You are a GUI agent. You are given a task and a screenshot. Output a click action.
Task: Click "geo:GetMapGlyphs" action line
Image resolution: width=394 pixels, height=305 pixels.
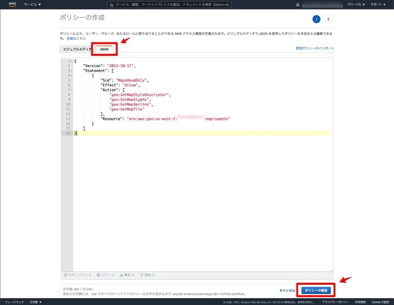[129, 100]
